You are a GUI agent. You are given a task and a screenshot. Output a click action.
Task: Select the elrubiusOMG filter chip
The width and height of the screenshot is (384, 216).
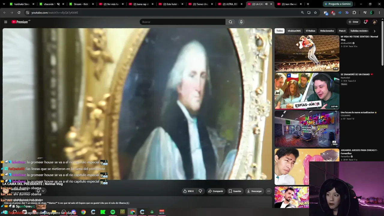click(x=294, y=31)
